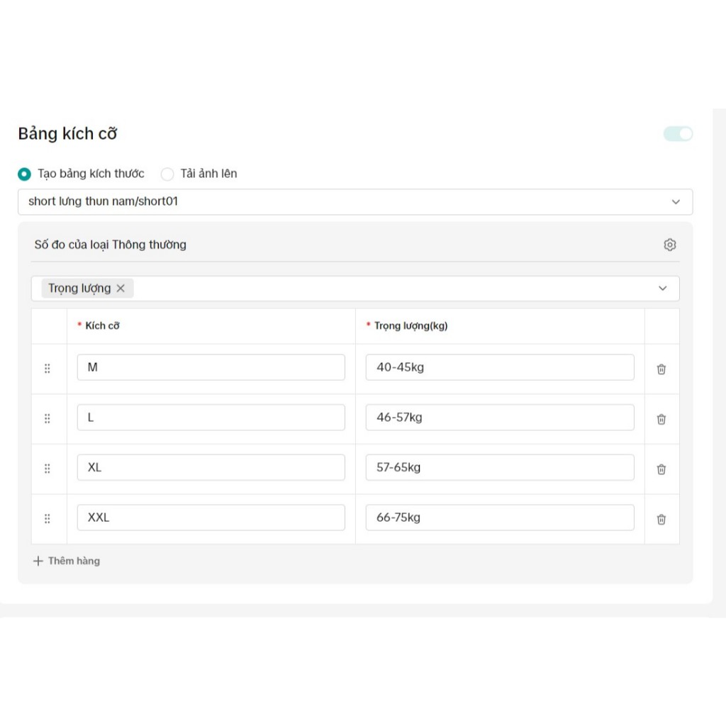Remove the Trọng lượng tag

[121, 288]
